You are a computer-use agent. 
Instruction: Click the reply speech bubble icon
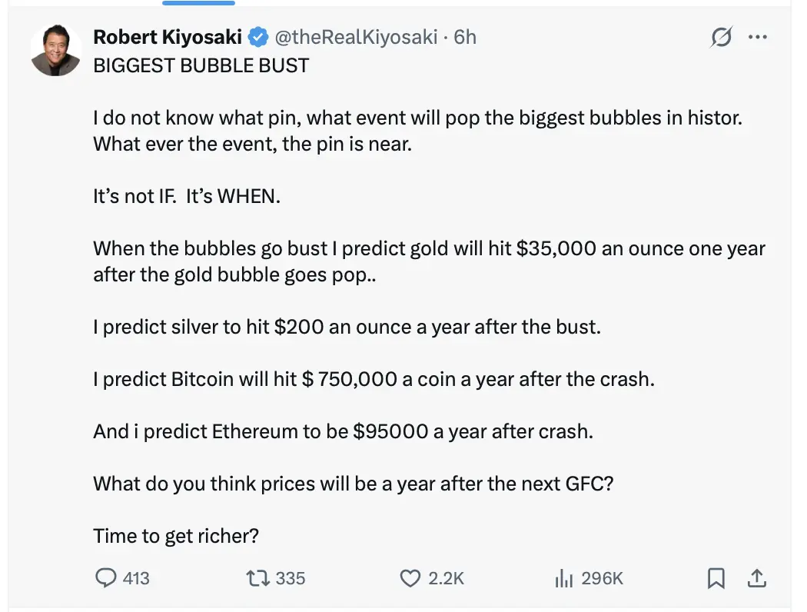(105, 577)
